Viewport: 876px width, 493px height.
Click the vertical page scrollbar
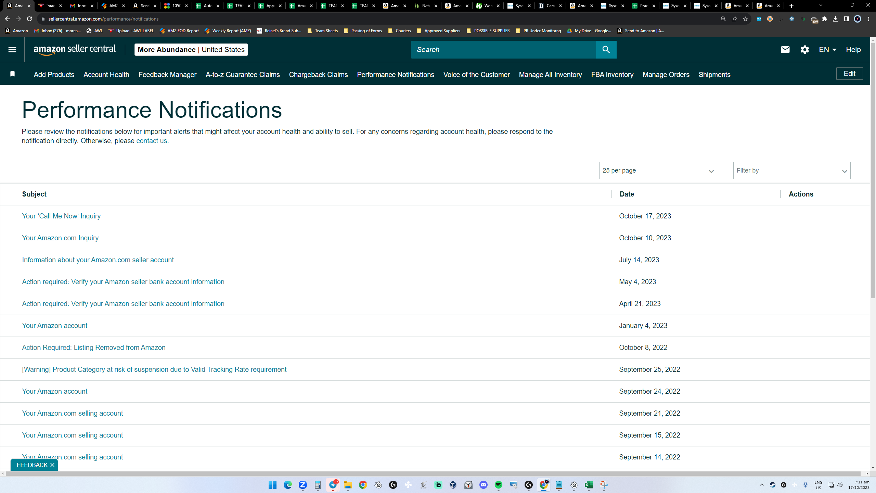873,170
